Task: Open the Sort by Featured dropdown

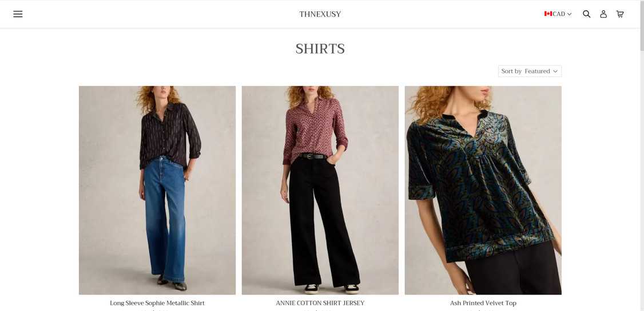Action: tap(530, 71)
